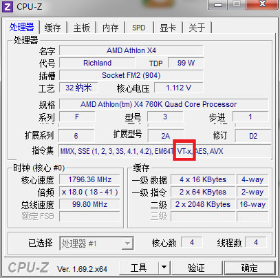280x278 pixels.
Task: Expand the 工具 dropdown arrow
Action: click(164, 268)
